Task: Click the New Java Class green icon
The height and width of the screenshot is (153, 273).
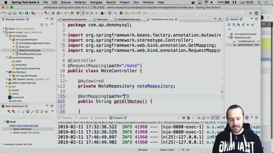Action: point(58,13)
